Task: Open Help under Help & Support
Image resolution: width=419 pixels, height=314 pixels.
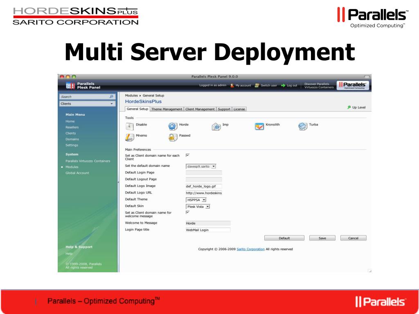Action: coord(69,253)
